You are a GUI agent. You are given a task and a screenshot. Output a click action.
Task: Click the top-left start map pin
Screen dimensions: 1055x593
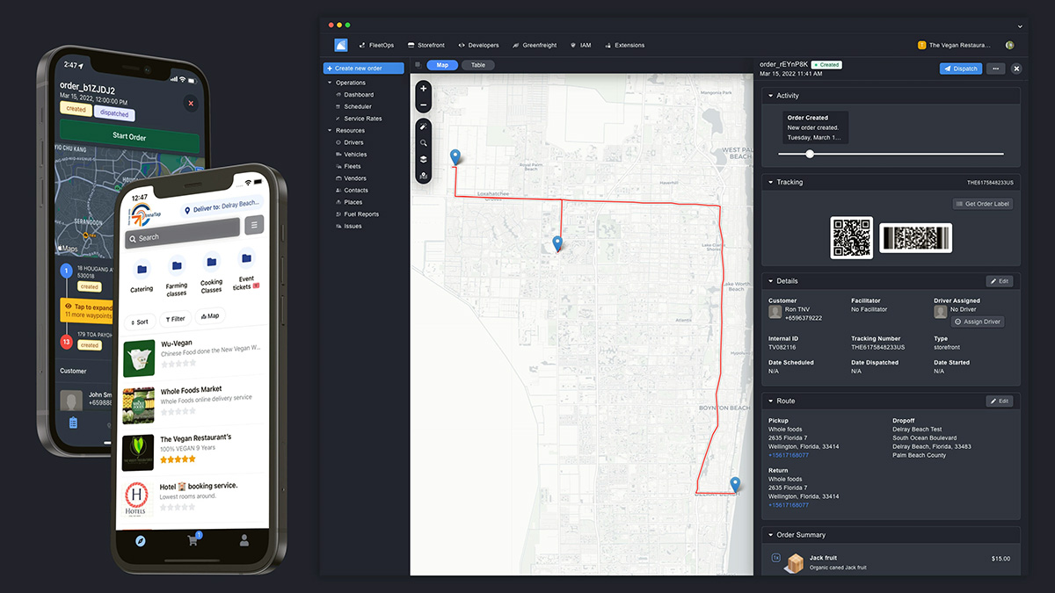[x=455, y=157]
